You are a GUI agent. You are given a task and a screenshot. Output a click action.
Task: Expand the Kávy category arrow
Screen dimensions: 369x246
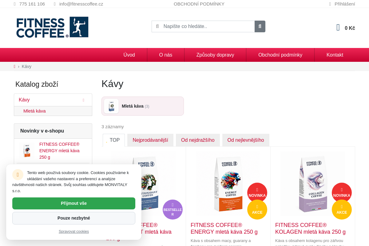click(x=83, y=100)
